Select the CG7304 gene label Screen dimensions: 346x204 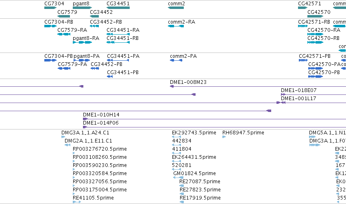[54, 4]
